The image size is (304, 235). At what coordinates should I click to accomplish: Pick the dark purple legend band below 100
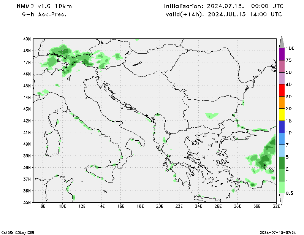point(282,54)
